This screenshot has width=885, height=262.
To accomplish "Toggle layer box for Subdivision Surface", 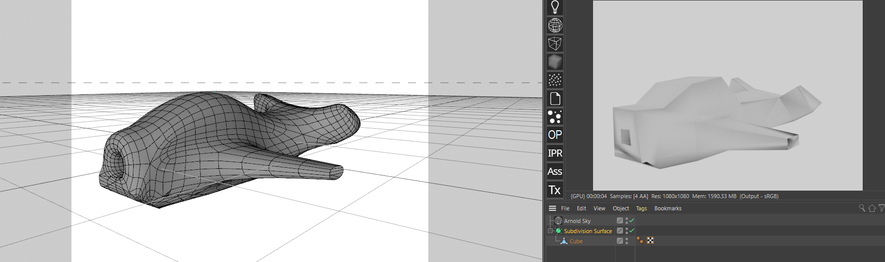I will click(619, 231).
